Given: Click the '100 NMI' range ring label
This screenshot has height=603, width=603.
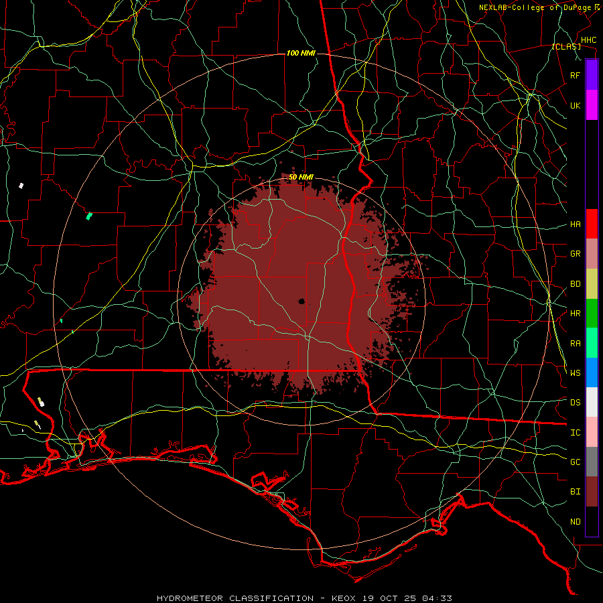Looking at the screenshot, I should click(301, 53).
